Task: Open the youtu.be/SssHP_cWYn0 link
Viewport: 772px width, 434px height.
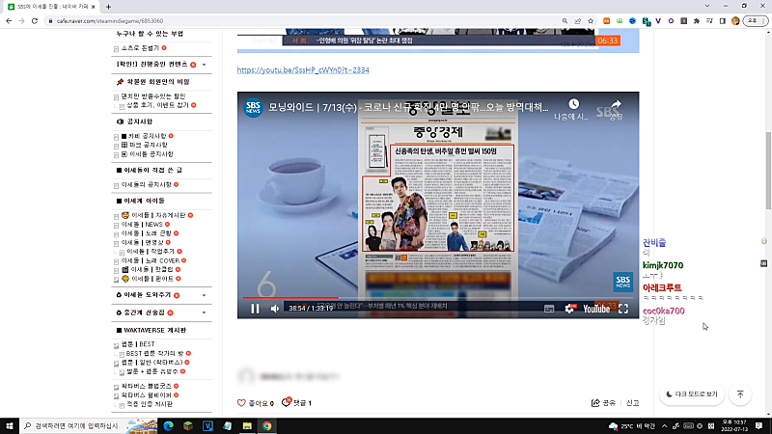Action: [303, 69]
